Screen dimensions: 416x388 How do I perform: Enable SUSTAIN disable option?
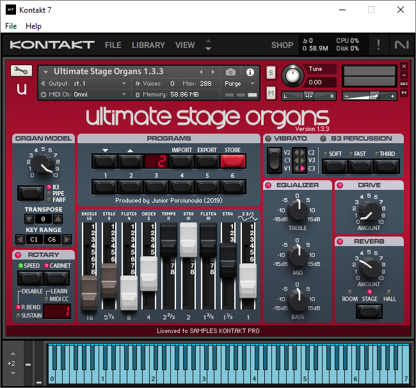point(18,315)
